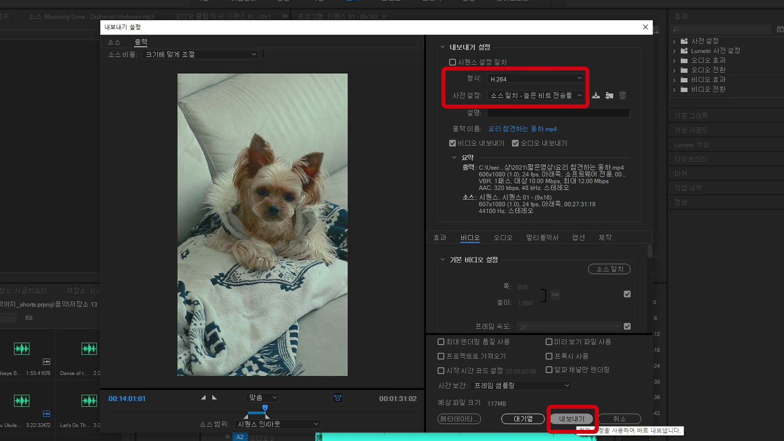The width and height of the screenshot is (784, 441).
Task: Click the width-height link chain icon
Action: coord(555,294)
